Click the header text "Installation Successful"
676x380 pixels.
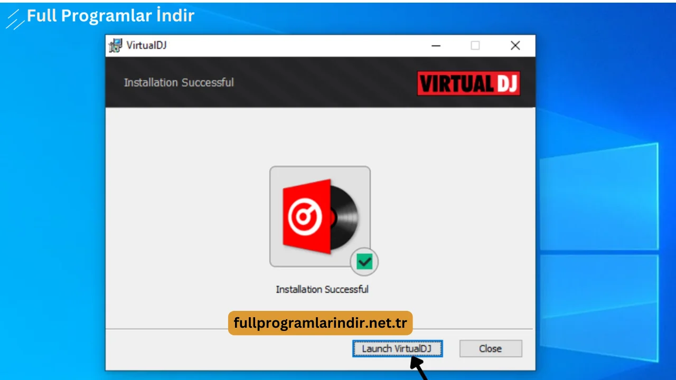point(179,82)
